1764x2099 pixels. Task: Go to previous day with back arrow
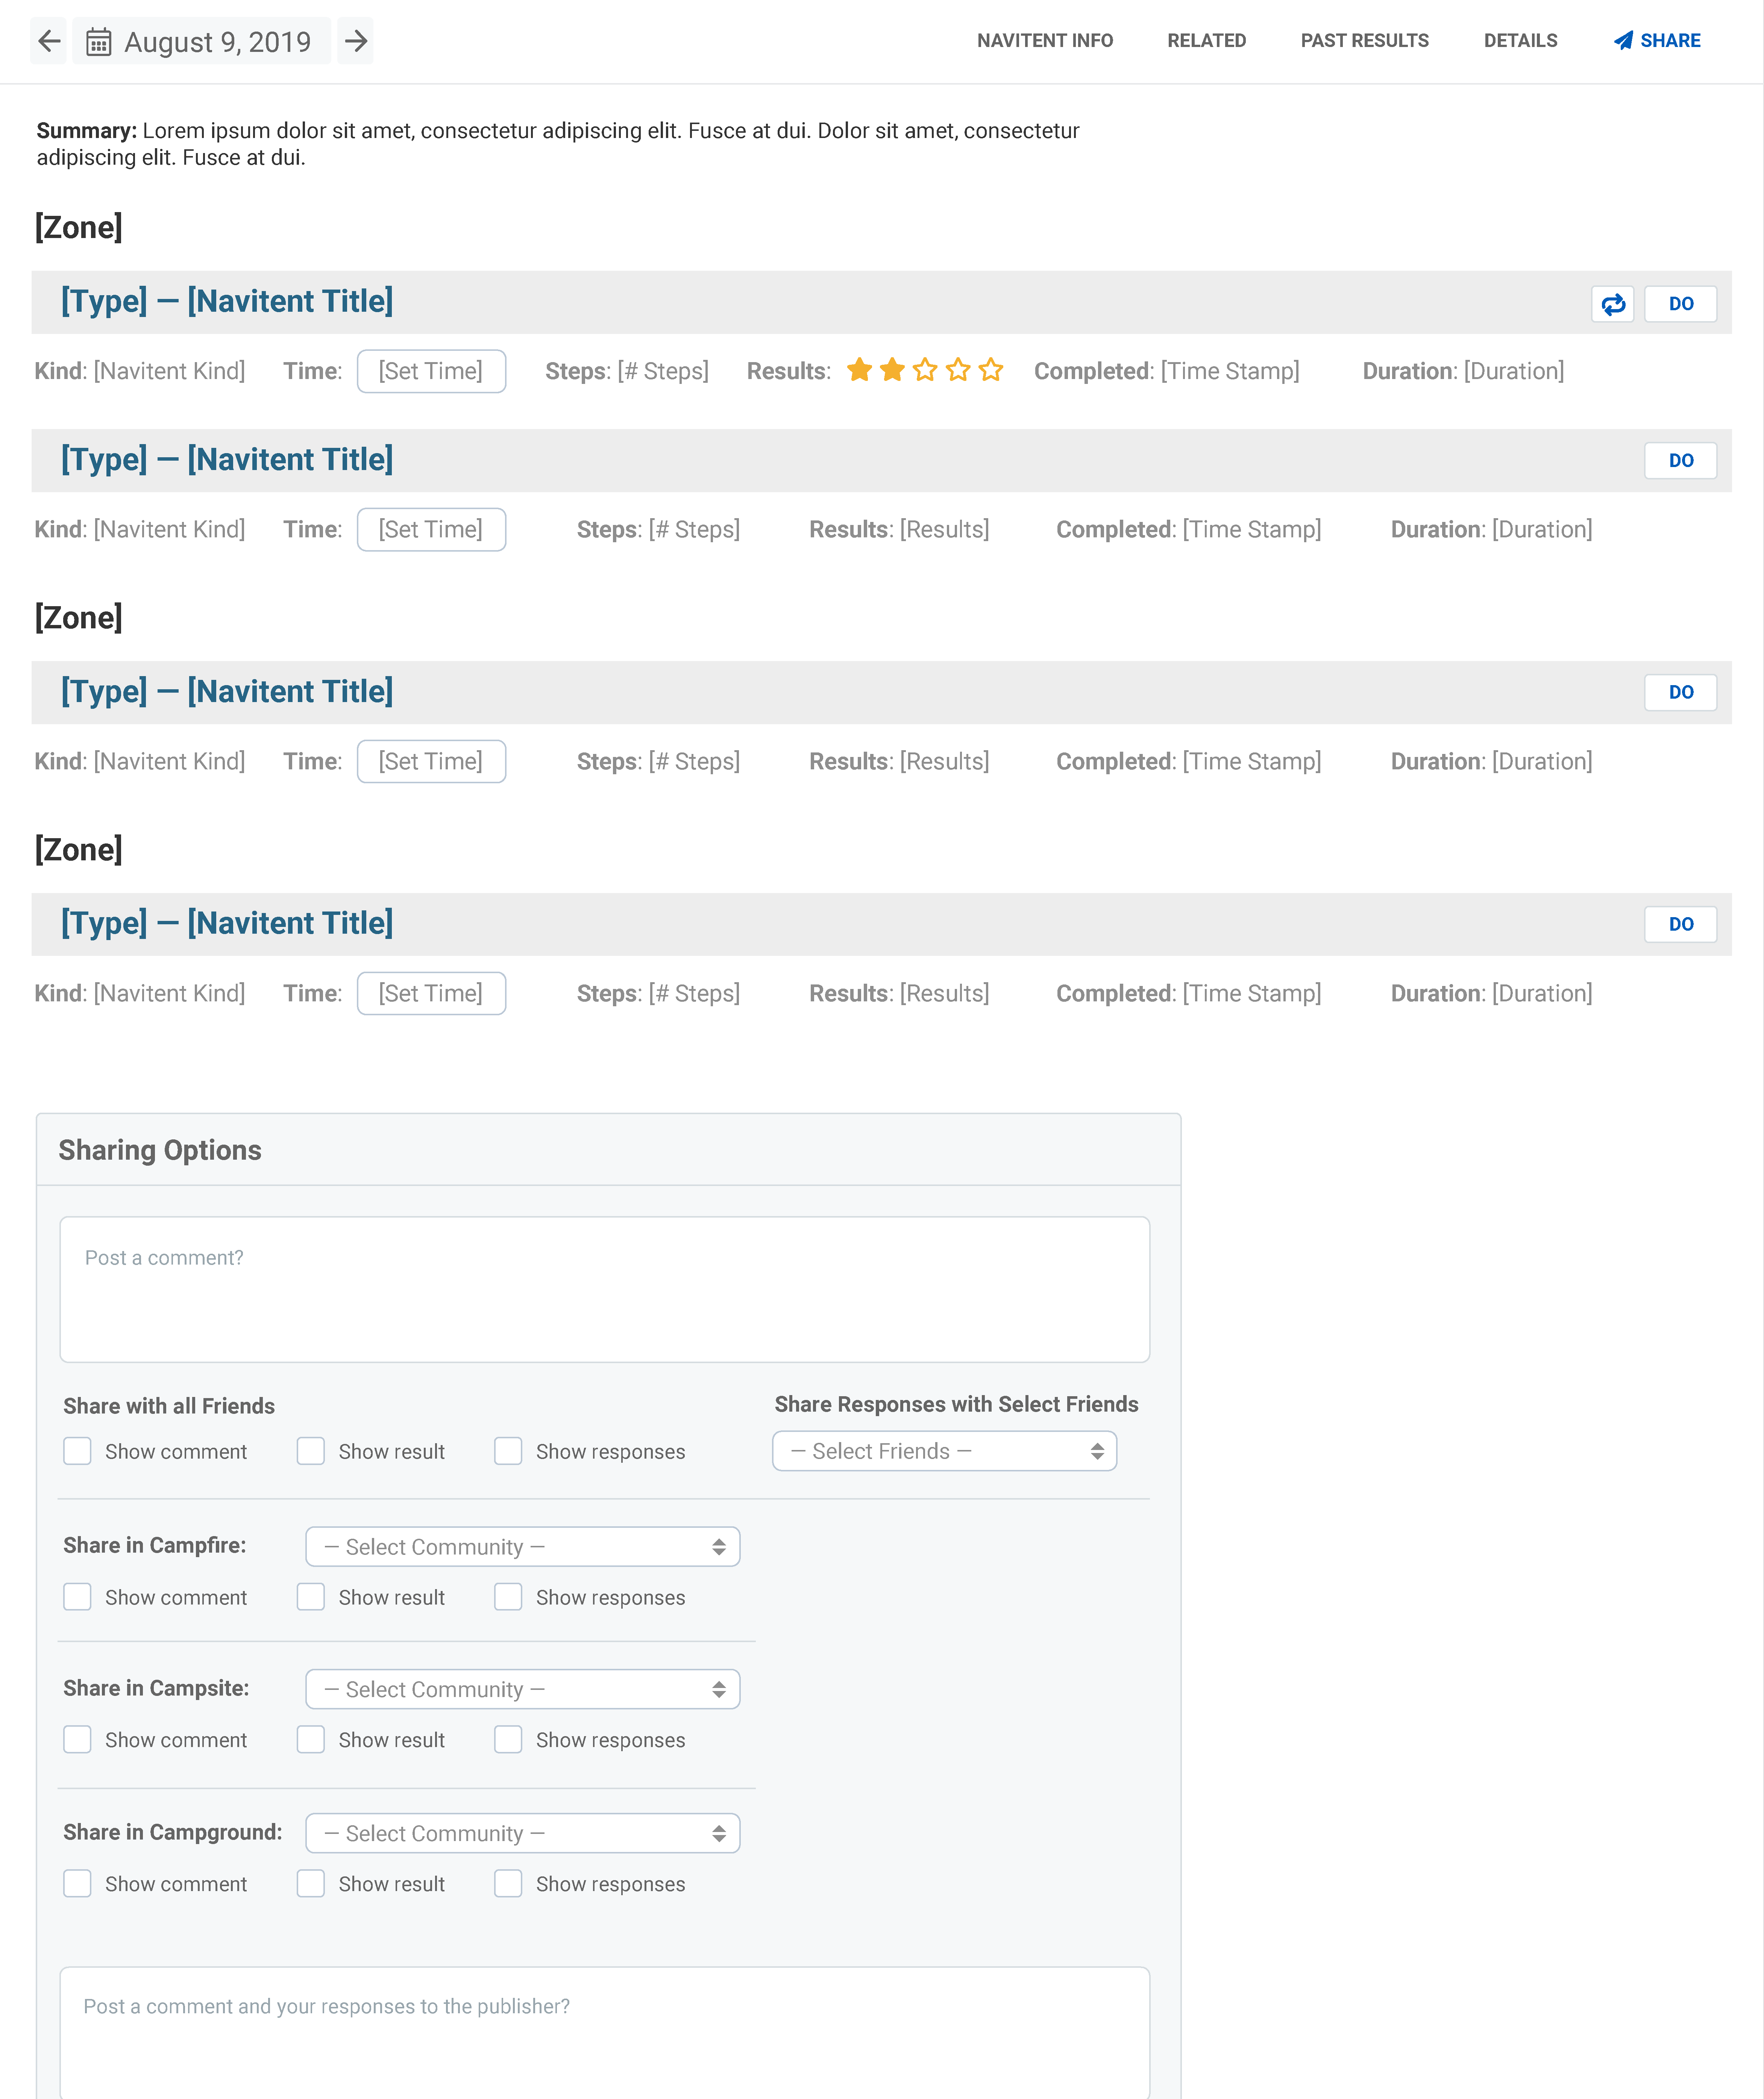pos(49,41)
